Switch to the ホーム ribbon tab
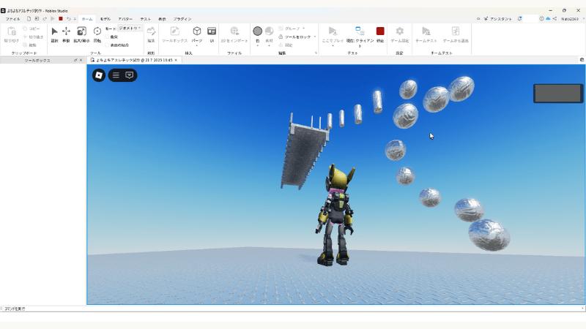 coord(87,19)
